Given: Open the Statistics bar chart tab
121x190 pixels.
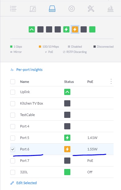Looking at the screenshot, I should tap(111, 9).
